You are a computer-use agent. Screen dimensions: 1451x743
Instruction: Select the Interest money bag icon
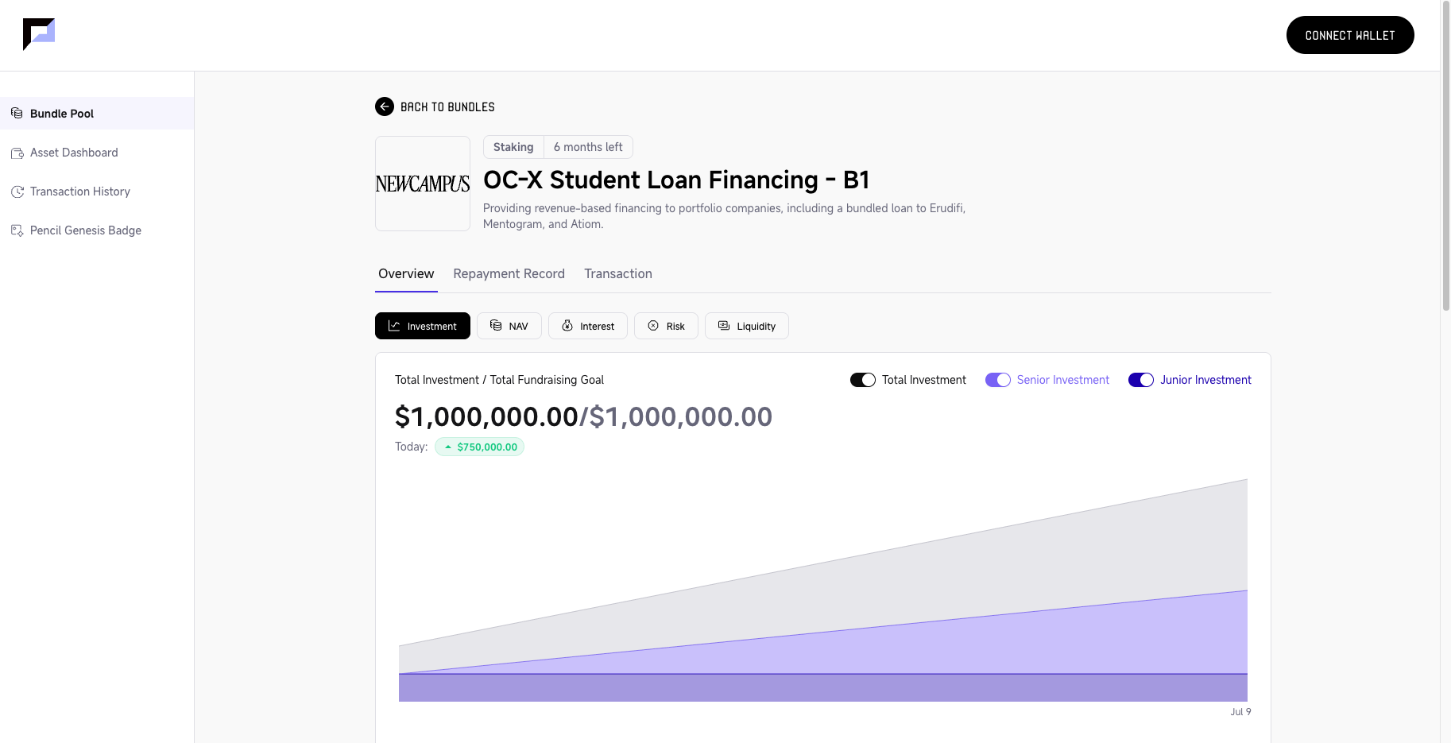click(x=567, y=326)
